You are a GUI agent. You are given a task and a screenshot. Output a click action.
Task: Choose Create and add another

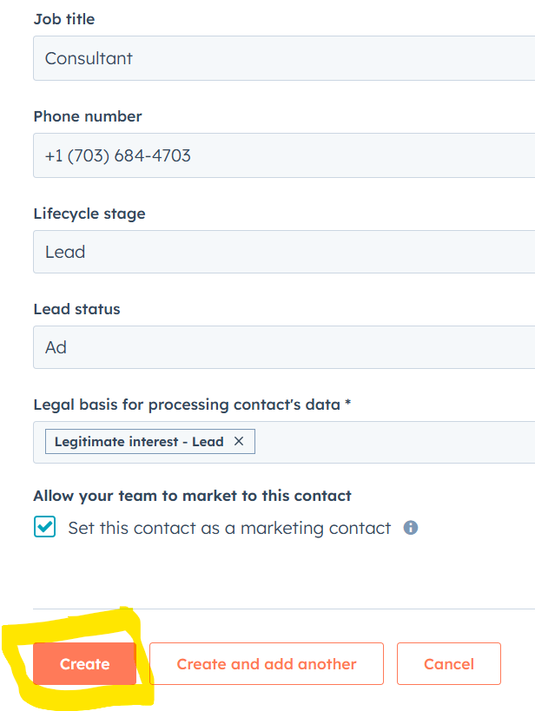pyautogui.click(x=267, y=664)
